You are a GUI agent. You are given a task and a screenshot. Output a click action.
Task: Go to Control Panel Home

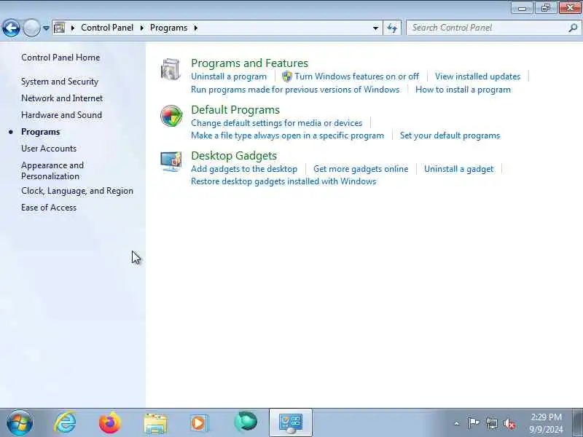pyautogui.click(x=60, y=58)
